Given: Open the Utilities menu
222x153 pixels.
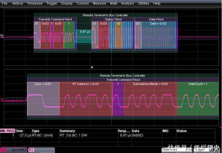Looking at the screenshot, I should 144,3.
